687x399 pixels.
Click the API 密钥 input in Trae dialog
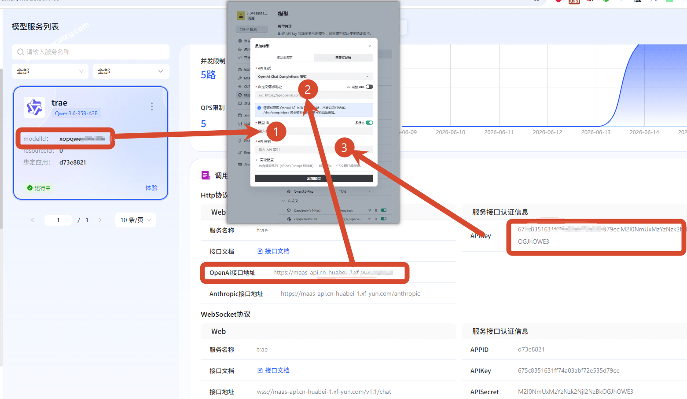pyautogui.click(x=314, y=150)
